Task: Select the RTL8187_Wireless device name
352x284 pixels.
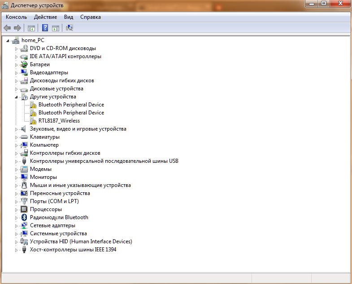Action: pos(59,121)
